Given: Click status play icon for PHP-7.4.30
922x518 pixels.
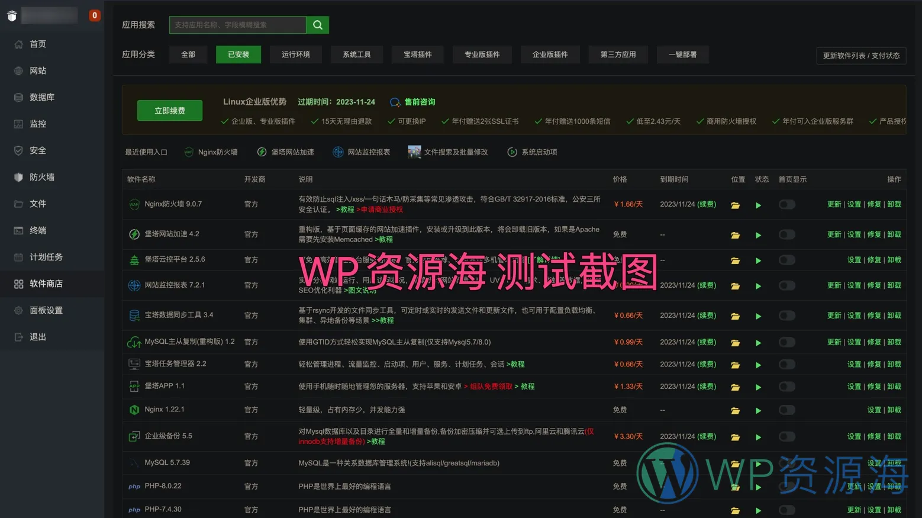Looking at the screenshot, I should [x=758, y=511].
